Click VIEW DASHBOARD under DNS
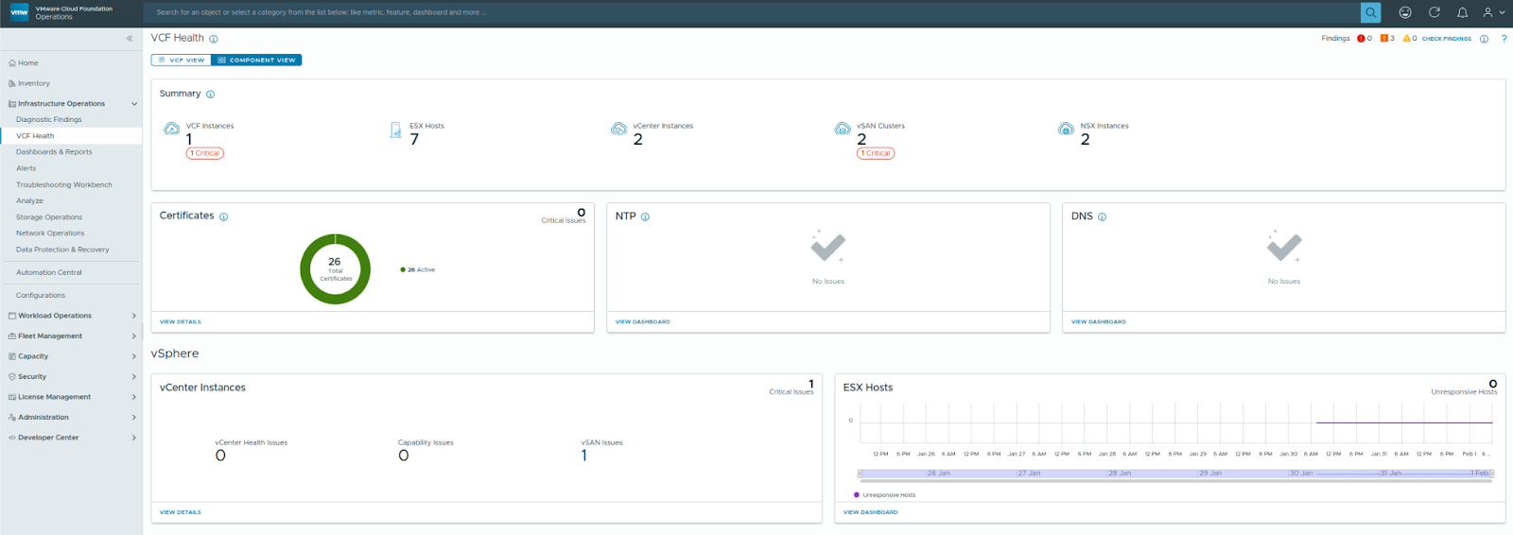The width and height of the screenshot is (1513, 535). 1099,322
